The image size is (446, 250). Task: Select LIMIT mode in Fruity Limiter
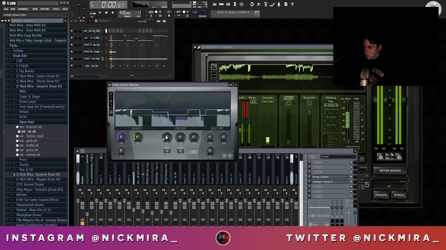tap(194, 152)
